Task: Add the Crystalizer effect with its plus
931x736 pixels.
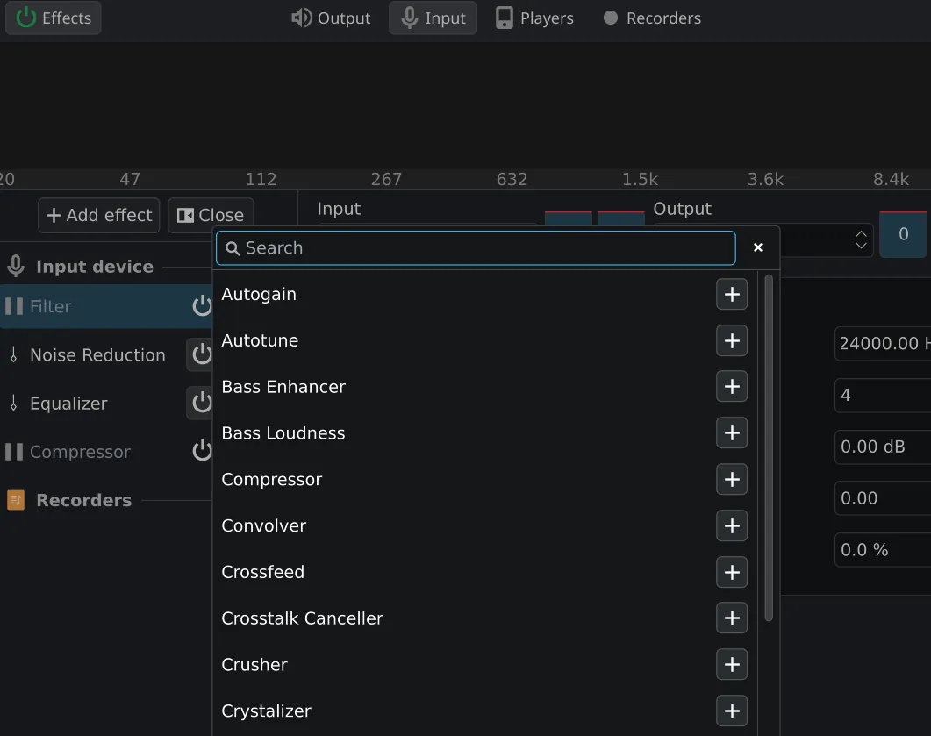Action: pos(732,711)
